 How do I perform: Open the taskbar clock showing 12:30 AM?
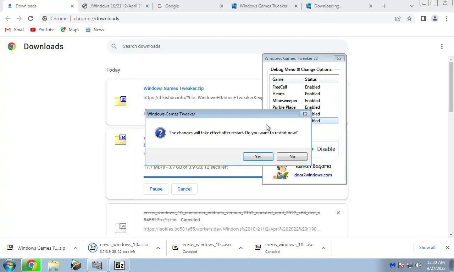pos(436,265)
